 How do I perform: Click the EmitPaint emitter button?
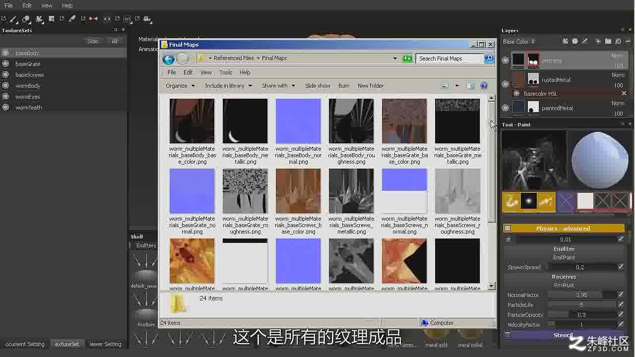(564, 257)
